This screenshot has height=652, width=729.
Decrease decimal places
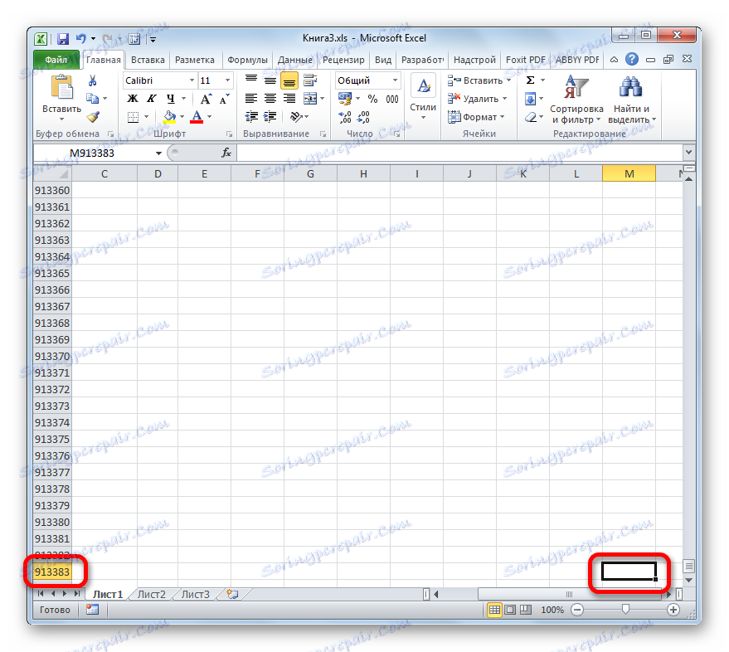click(363, 117)
